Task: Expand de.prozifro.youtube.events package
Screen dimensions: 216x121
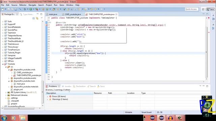Action: coord(9,78)
